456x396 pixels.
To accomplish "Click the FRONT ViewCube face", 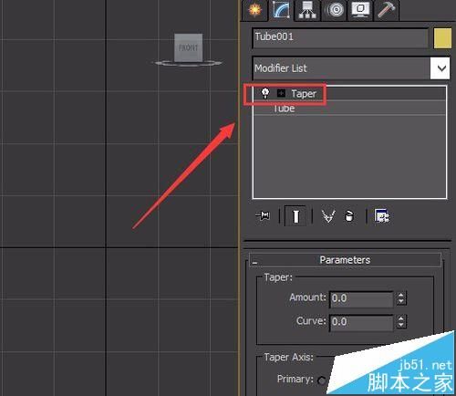I will point(189,47).
